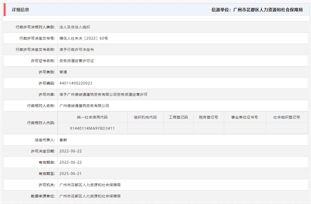The height and width of the screenshot is (204, 311).
Task: Click the label 许可编码
Action: [47, 83]
